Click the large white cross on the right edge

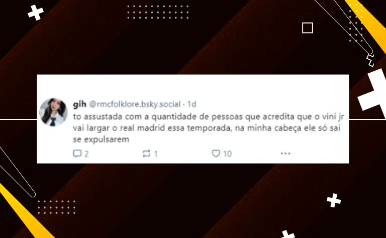pyautogui.click(x=373, y=92)
